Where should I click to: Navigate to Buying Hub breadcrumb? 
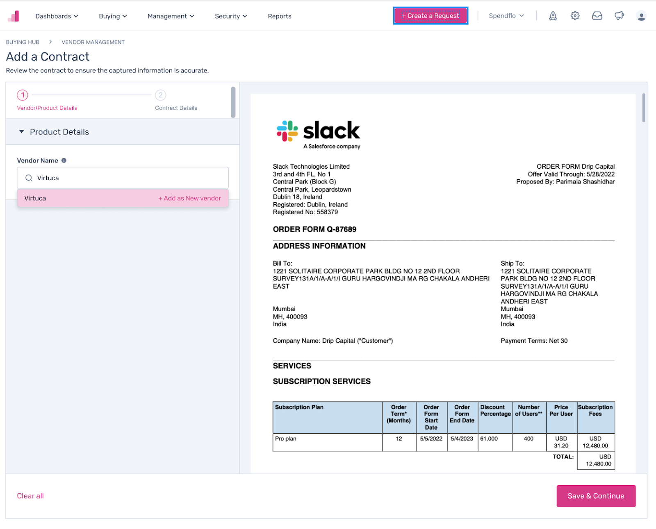click(23, 42)
